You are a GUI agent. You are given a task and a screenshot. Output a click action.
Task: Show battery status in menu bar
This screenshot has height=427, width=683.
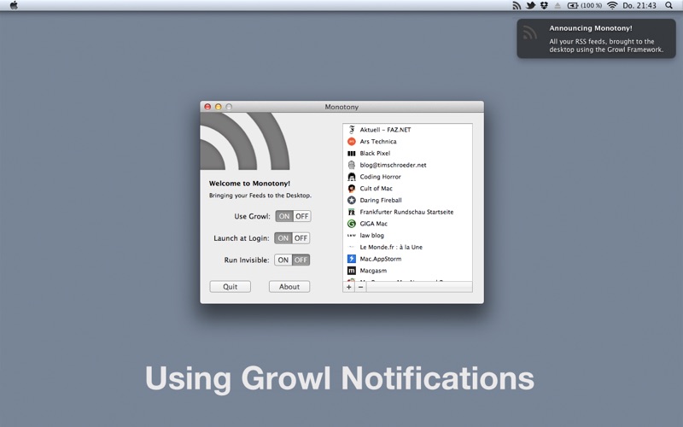coord(584,5)
